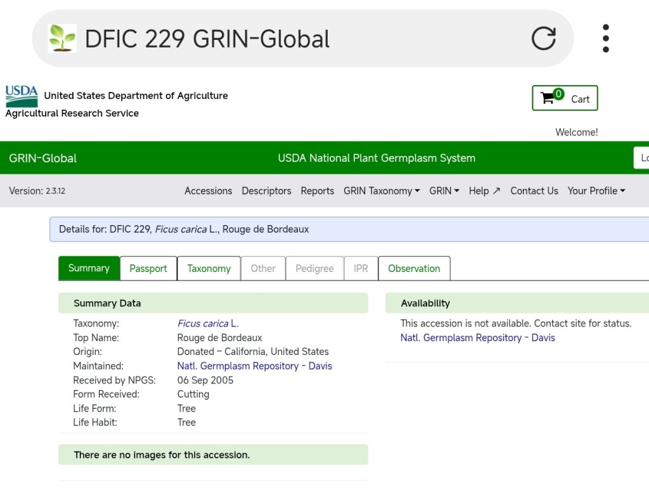Click the Availability Natl. Germplasm Repository link
649x504 pixels.
pos(477,338)
